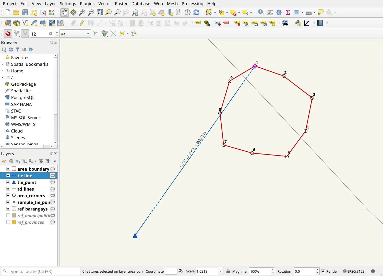Image resolution: width=383 pixels, height=276 pixels.
Task: Uncheck the tie line layer visibility
Action: (8, 175)
